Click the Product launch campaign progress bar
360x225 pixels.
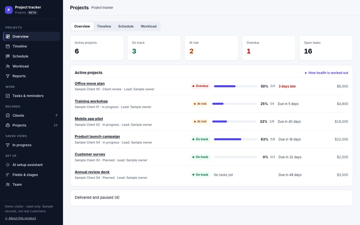click(x=235, y=139)
